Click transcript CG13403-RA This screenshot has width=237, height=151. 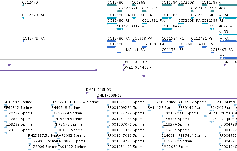coord(221,26)
